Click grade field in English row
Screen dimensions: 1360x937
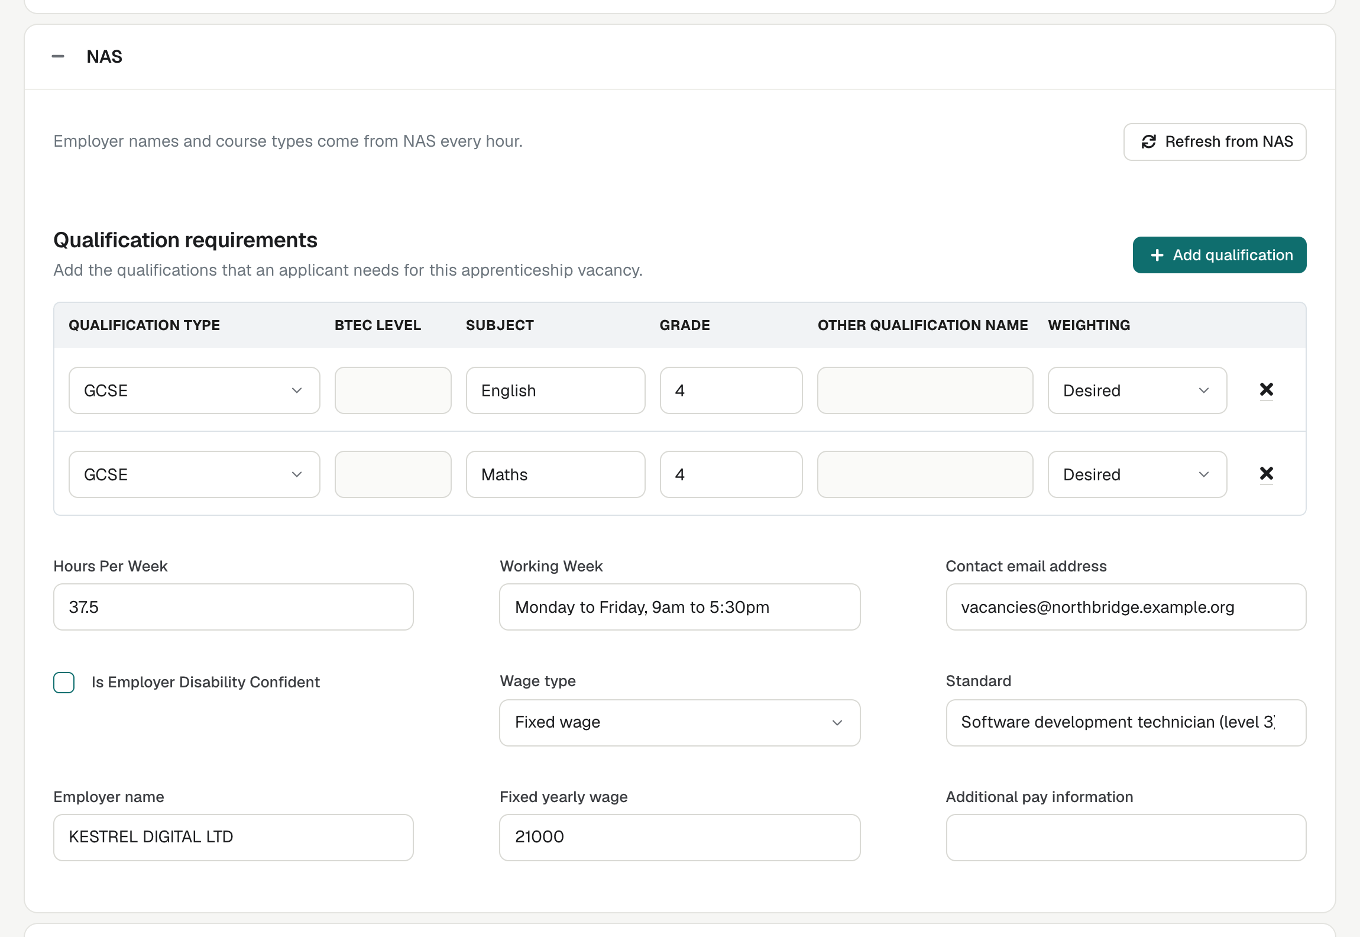(x=731, y=390)
